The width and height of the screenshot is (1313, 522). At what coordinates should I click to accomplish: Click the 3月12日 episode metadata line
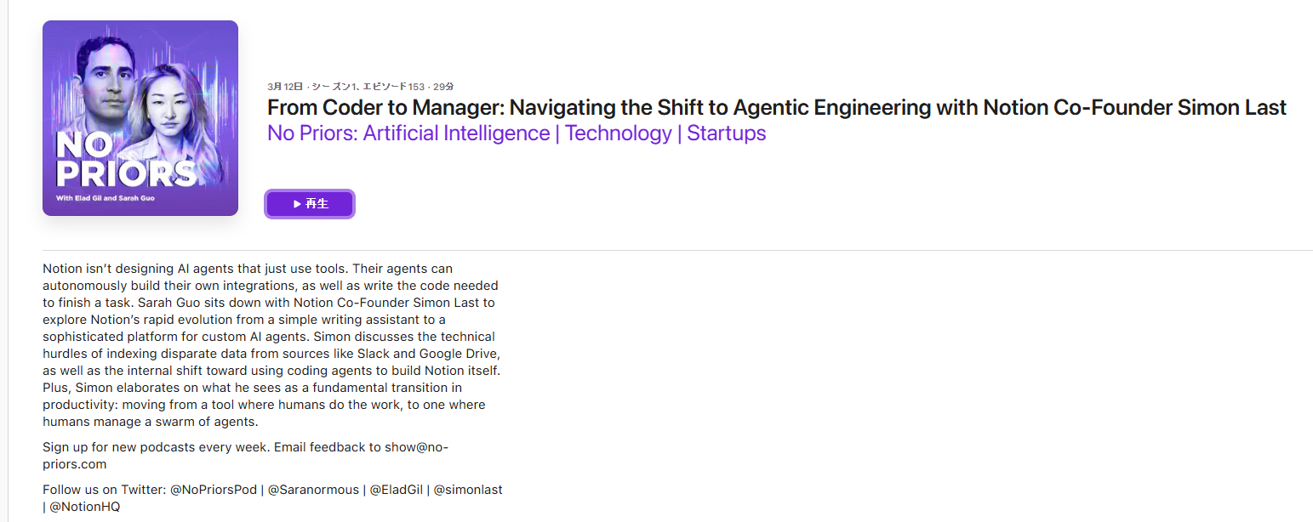coord(361,87)
